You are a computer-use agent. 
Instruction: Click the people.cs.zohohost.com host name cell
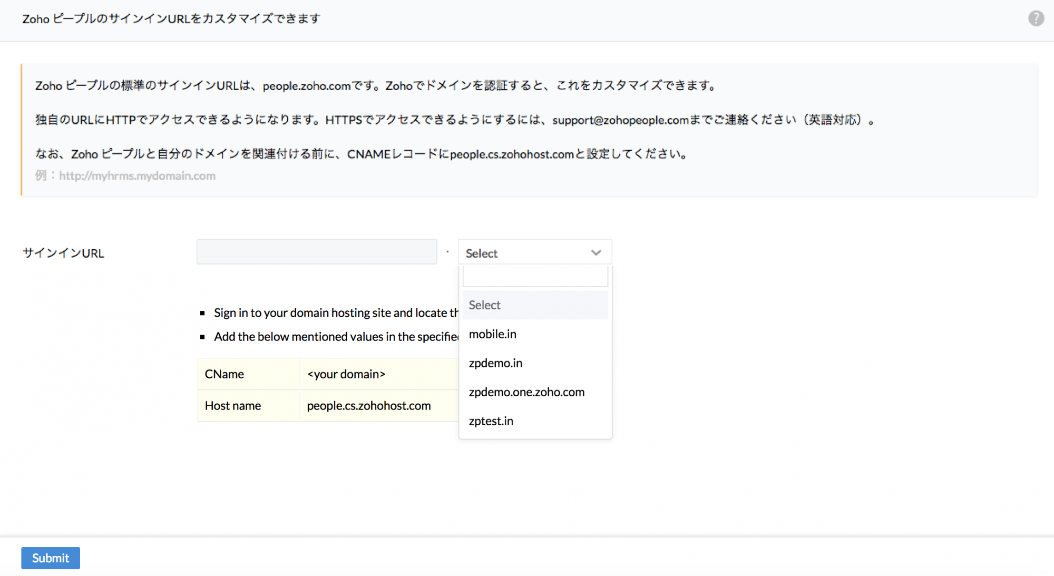[x=369, y=406]
